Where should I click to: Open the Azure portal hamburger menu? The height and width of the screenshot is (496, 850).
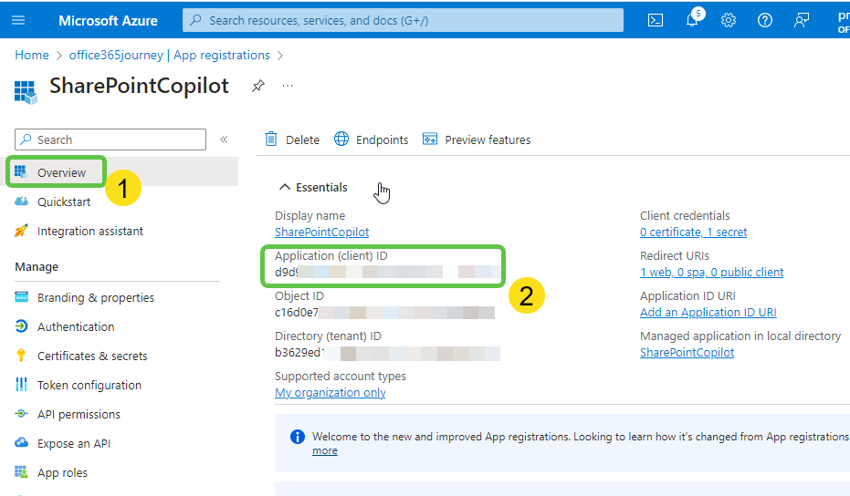18,20
